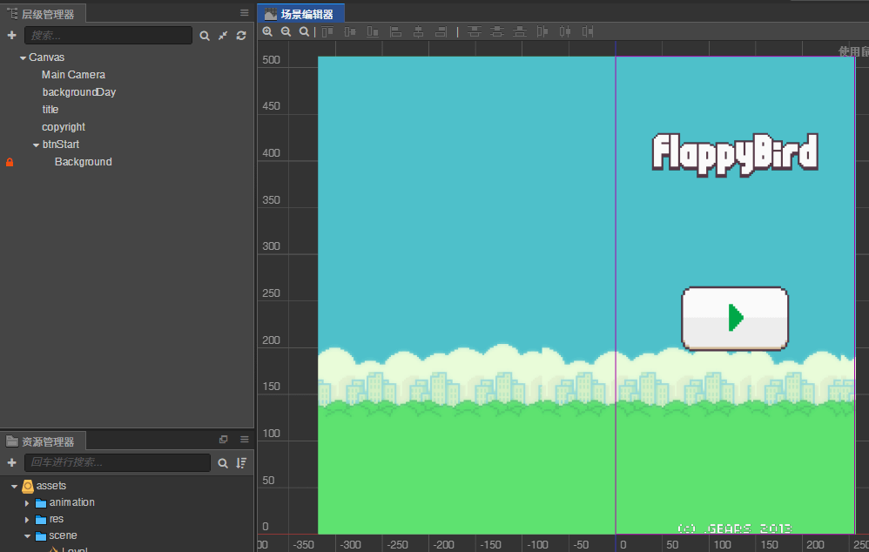Focus the assets search field
Screen dimensions: 869x552
(x=118, y=463)
